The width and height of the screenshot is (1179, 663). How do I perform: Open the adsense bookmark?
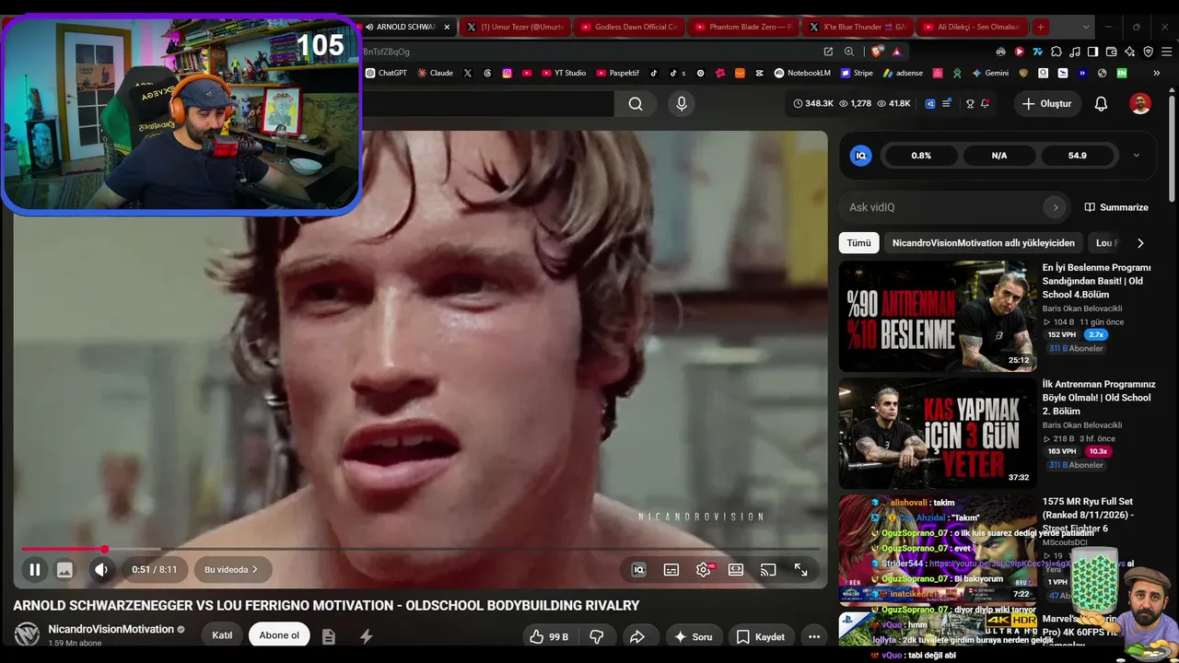coord(903,73)
